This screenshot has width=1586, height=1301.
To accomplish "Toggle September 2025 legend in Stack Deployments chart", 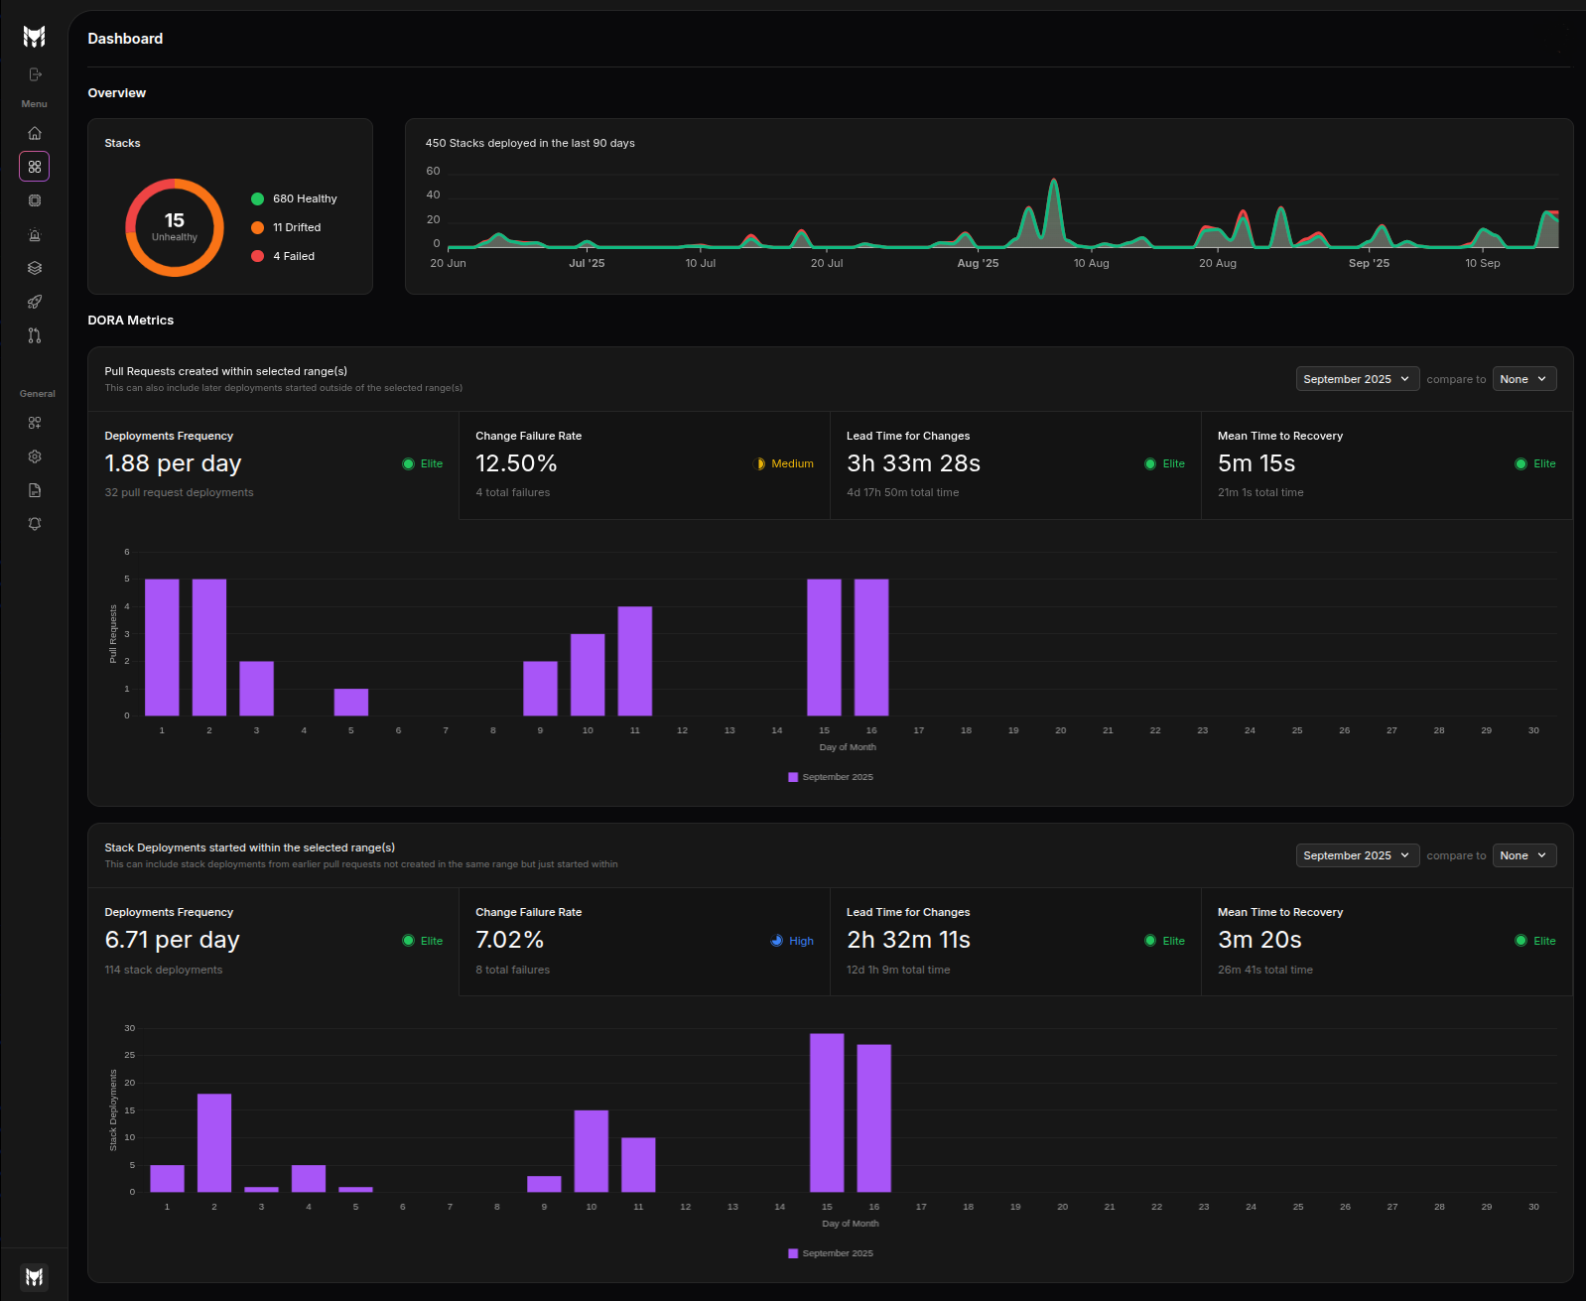I will click(831, 1253).
